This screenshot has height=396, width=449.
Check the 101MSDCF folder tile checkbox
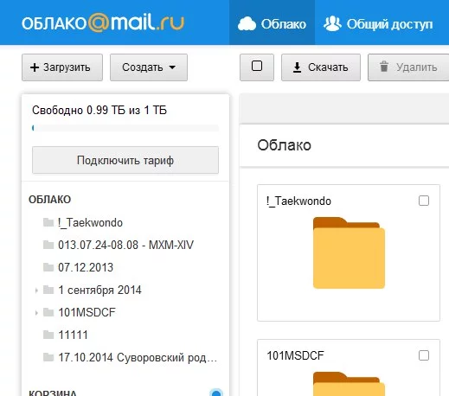point(424,355)
